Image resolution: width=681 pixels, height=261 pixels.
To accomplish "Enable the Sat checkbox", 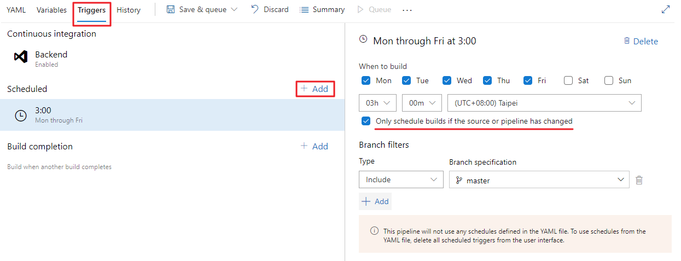I will coord(568,80).
